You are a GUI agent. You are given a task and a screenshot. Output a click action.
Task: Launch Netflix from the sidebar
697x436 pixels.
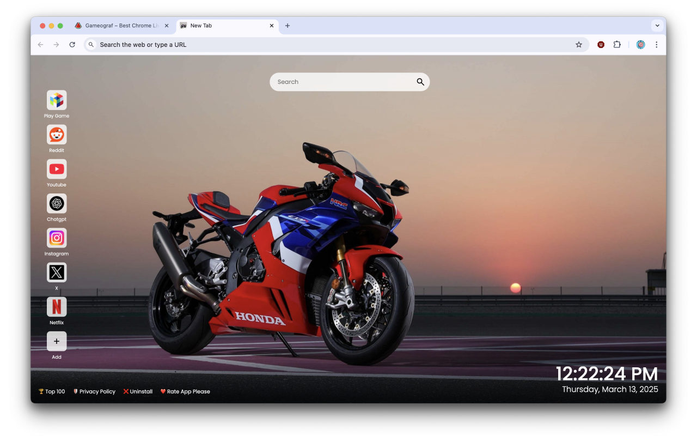[57, 307]
